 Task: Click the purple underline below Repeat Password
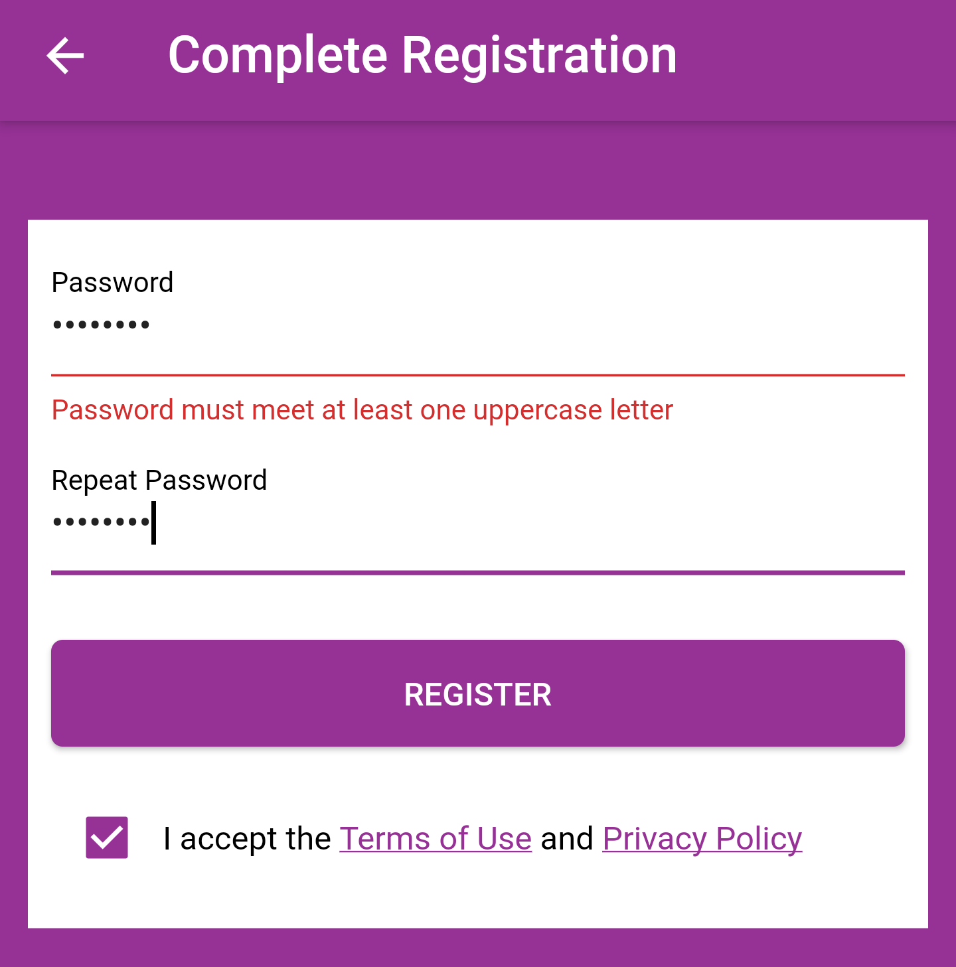tap(478, 572)
